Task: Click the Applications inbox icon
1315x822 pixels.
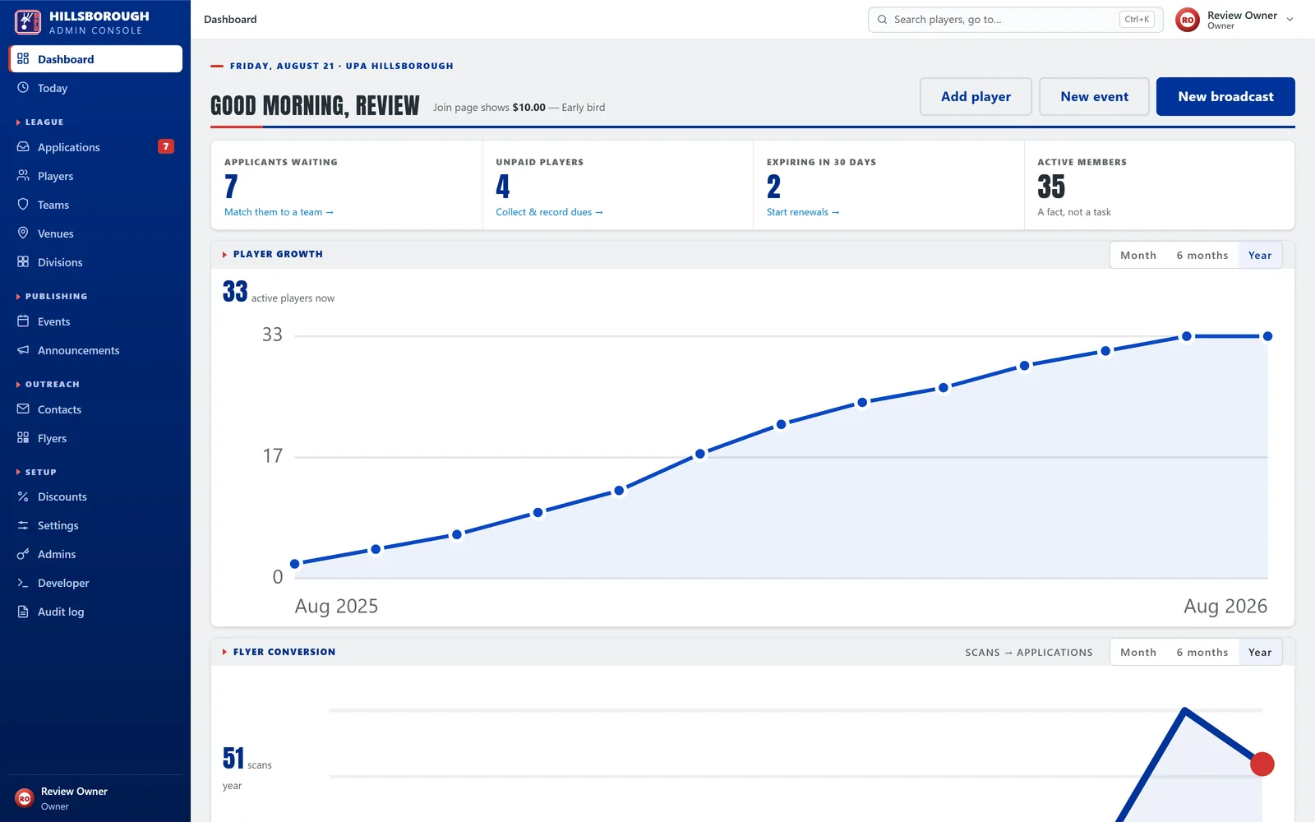Action: point(23,147)
